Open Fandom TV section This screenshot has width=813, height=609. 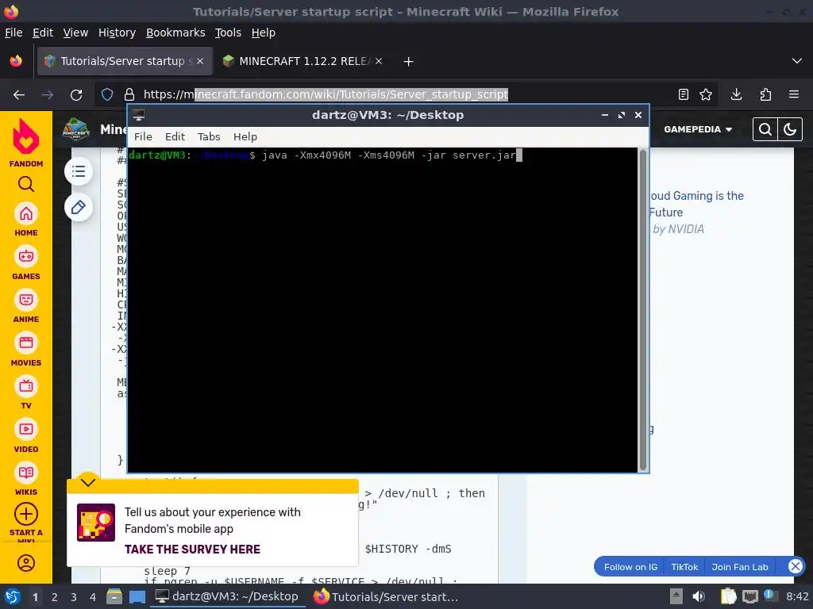(x=26, y=393)
